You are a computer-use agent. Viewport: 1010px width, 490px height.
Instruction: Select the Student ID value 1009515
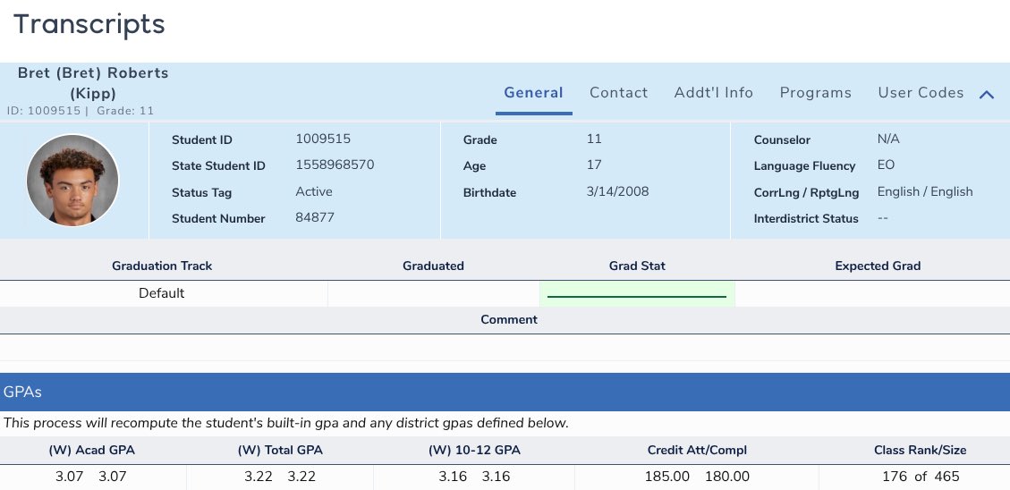point(323,139)
